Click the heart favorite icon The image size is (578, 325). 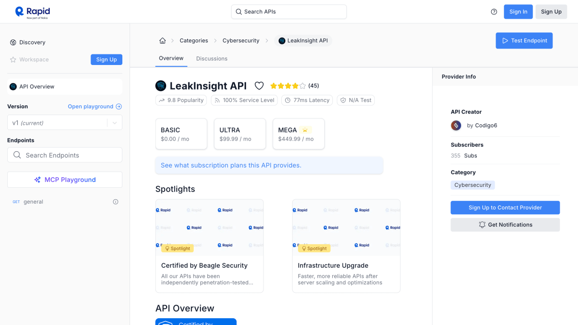259,86
